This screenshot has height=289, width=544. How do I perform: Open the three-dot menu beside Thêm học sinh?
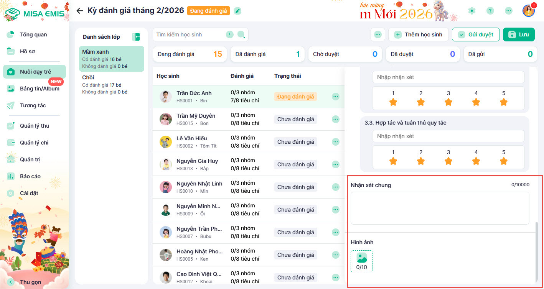(378, 34)
